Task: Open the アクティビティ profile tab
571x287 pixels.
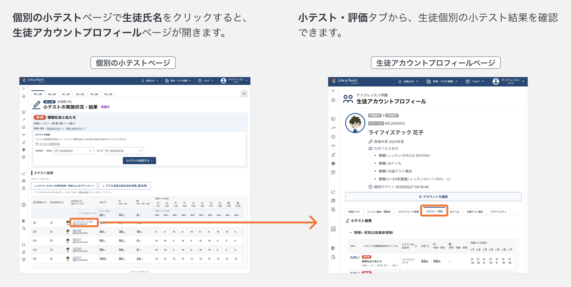Action: [x=498, y=212]
